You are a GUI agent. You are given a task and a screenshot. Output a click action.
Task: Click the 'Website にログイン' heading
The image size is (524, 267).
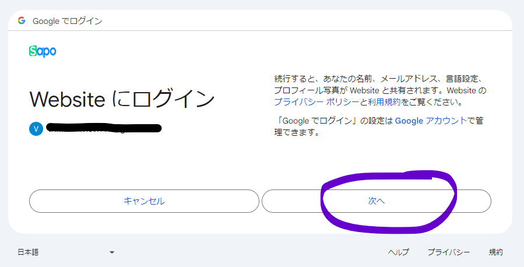click(122, 99)
